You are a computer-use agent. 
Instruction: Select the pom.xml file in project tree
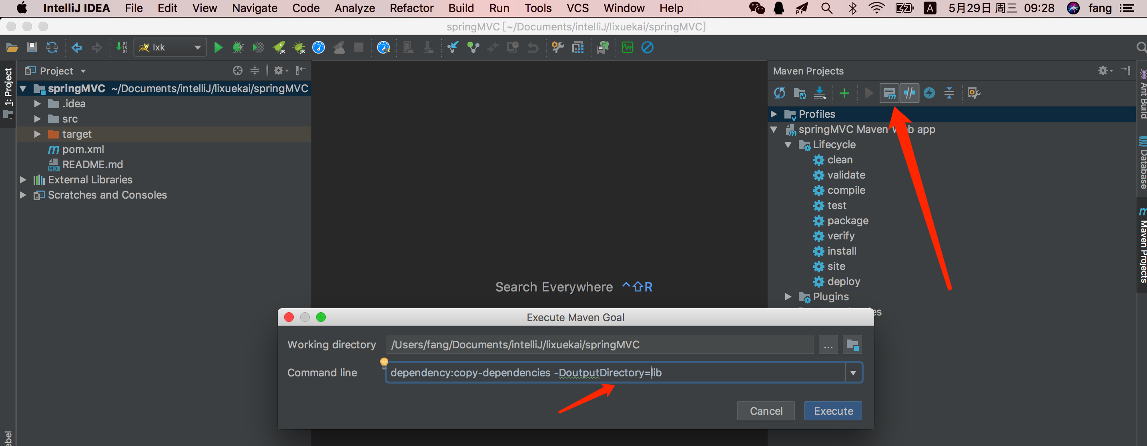[83, 149]
